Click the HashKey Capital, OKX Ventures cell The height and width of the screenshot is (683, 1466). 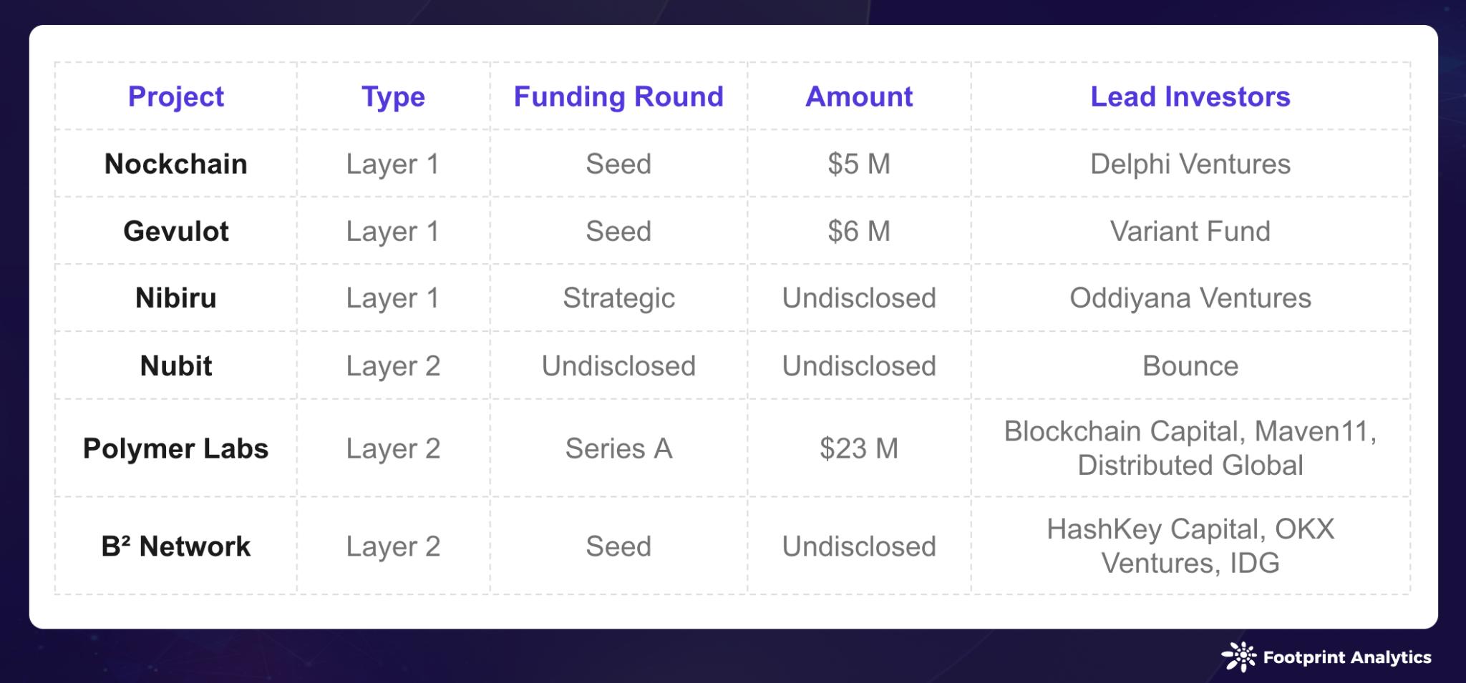(x=1190, y=546)
